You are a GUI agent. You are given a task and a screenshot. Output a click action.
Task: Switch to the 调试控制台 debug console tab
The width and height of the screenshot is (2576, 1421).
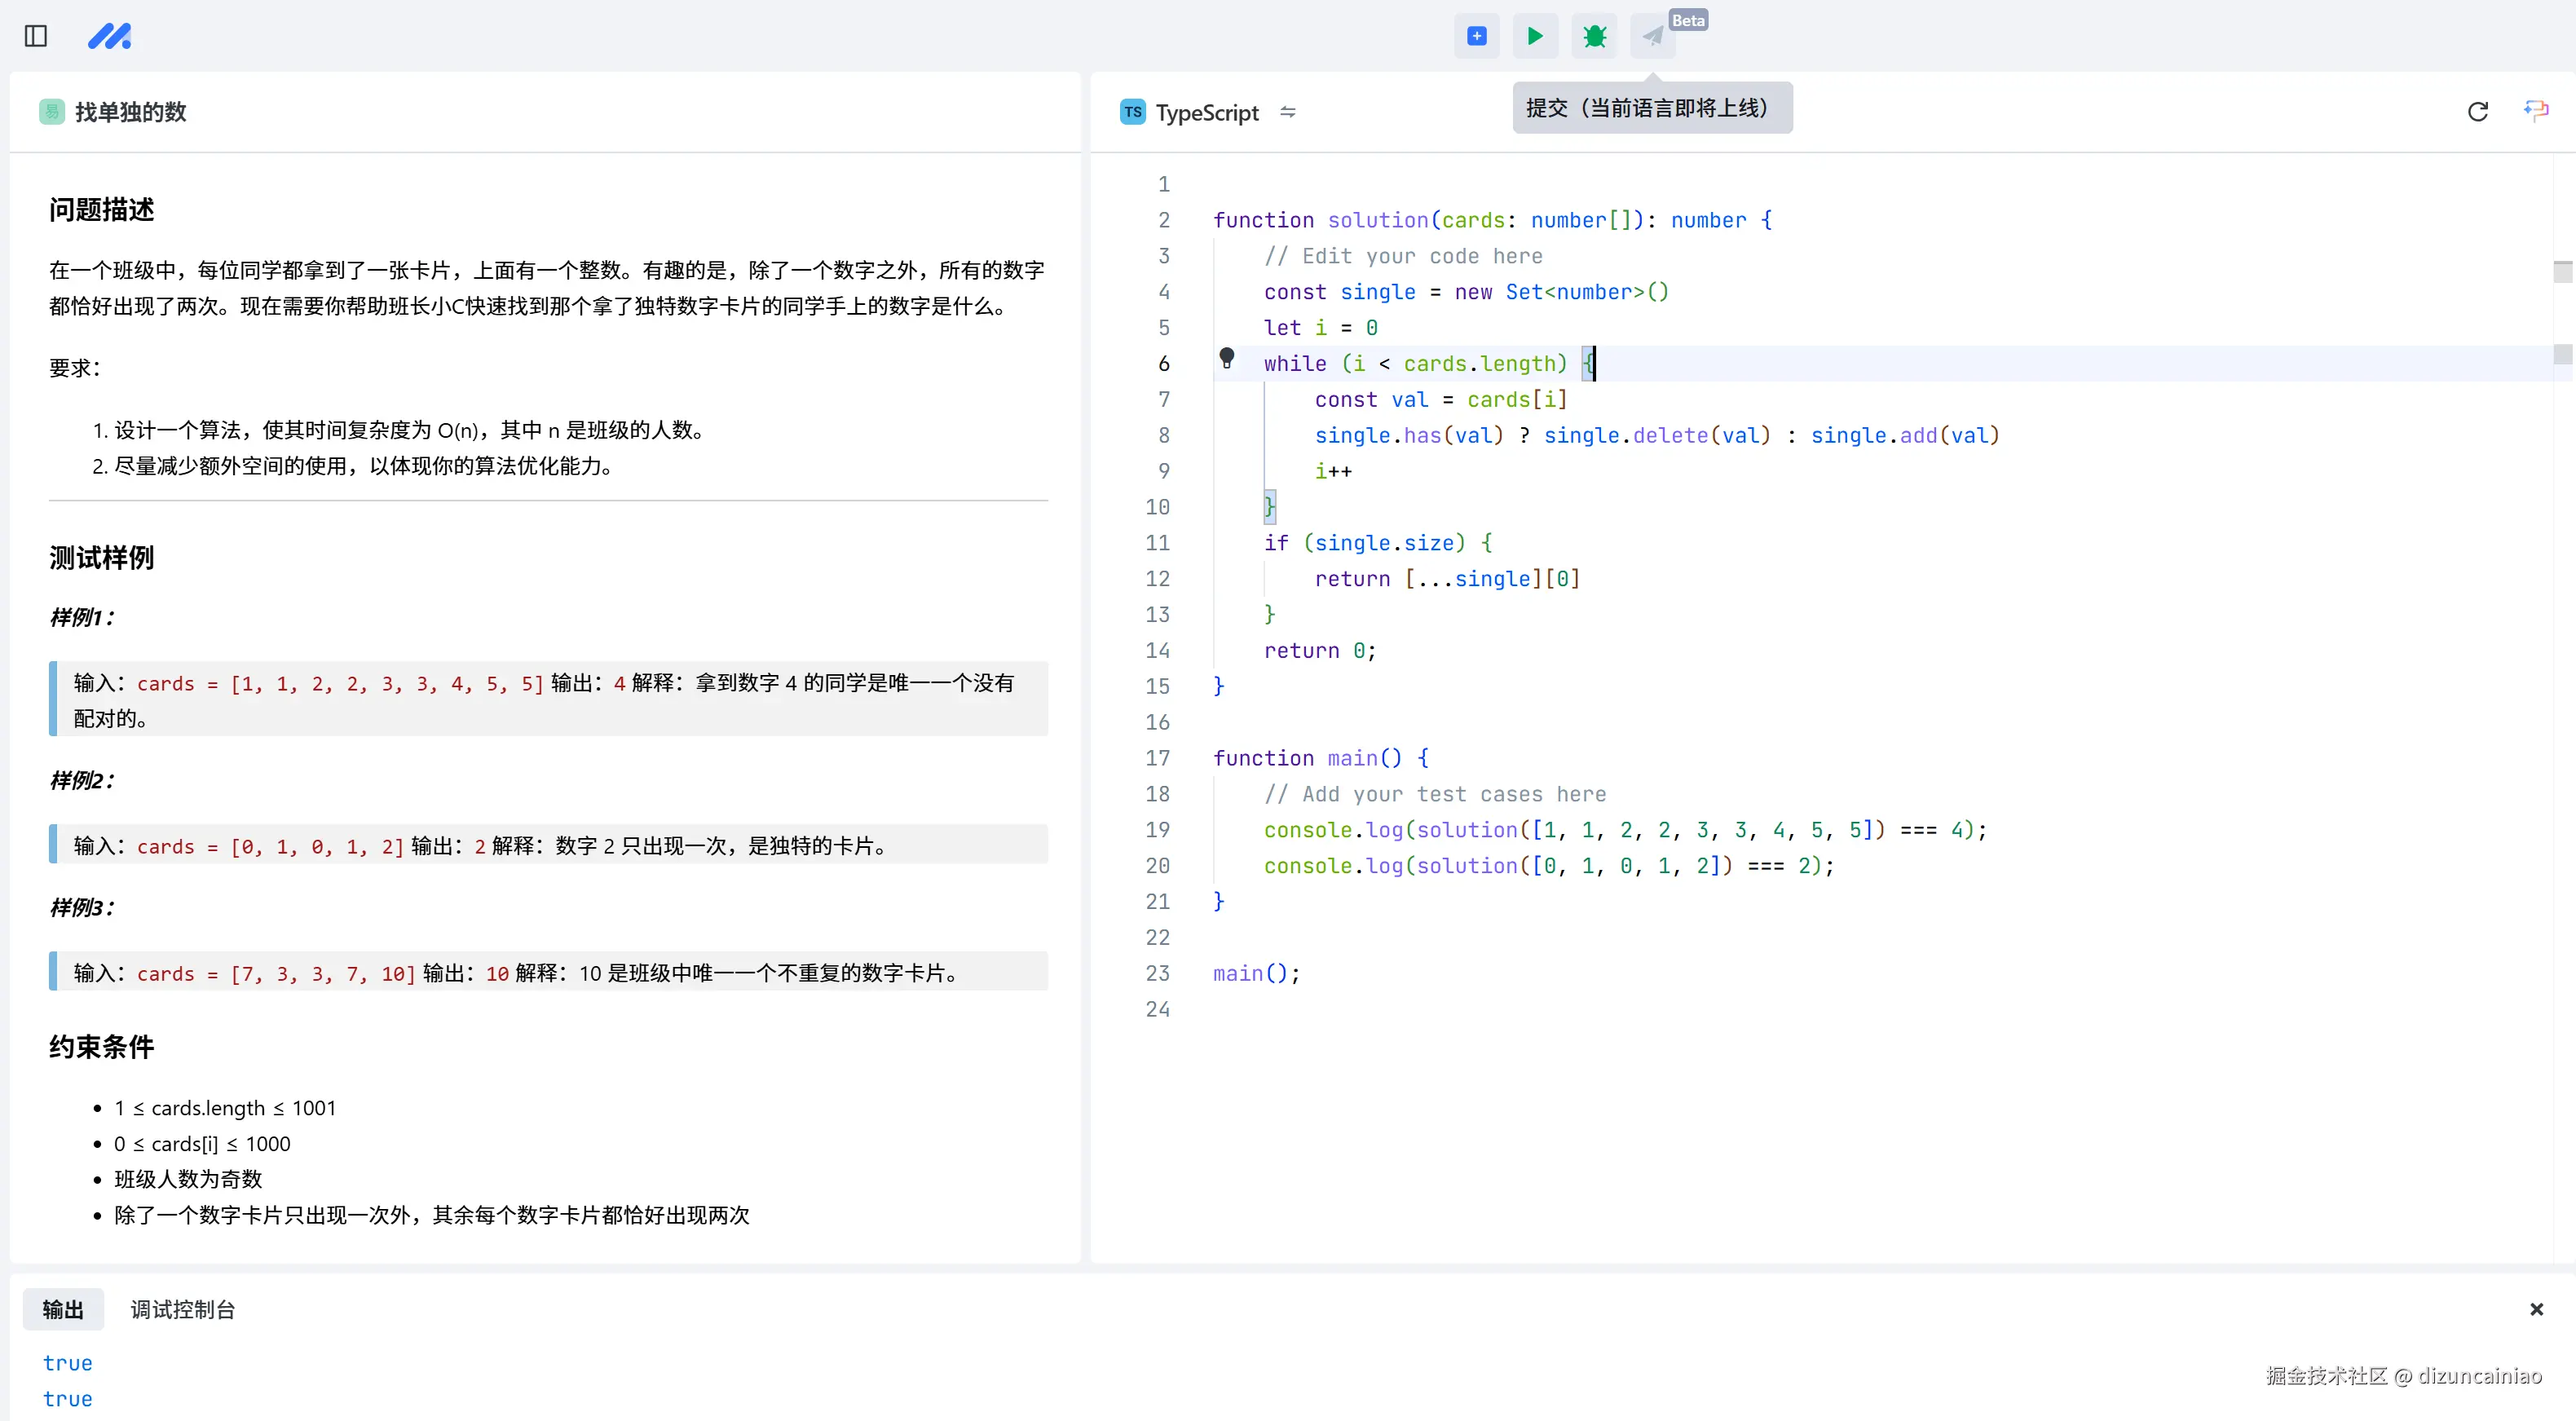point(183,1309)
